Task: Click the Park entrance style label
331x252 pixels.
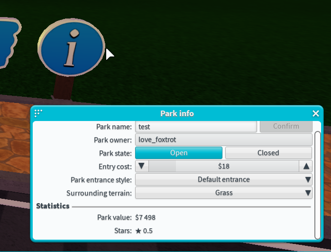Action: click(101, 180)
